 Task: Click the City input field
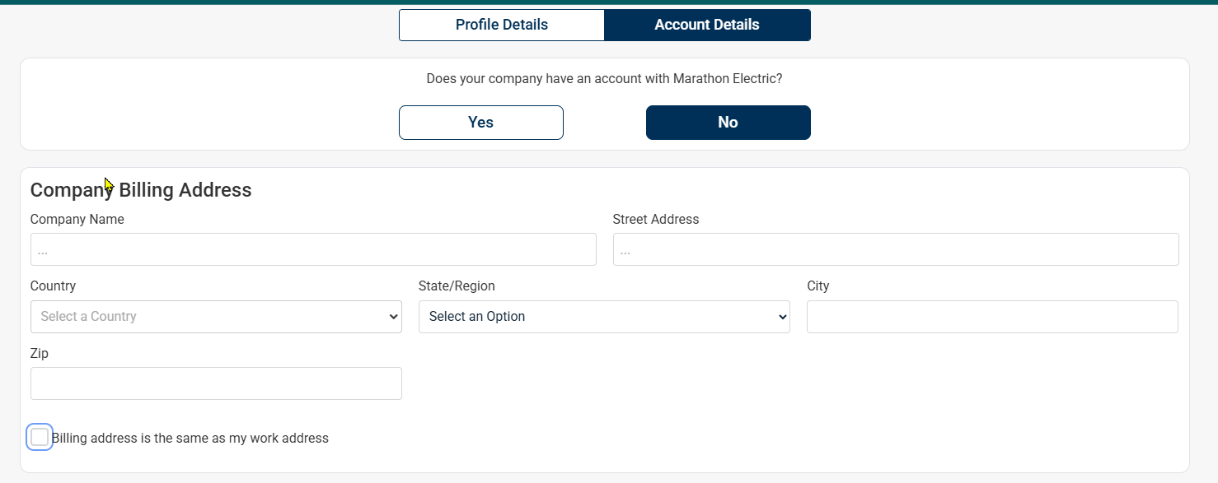pyautogui.click(x=991, y=317)
